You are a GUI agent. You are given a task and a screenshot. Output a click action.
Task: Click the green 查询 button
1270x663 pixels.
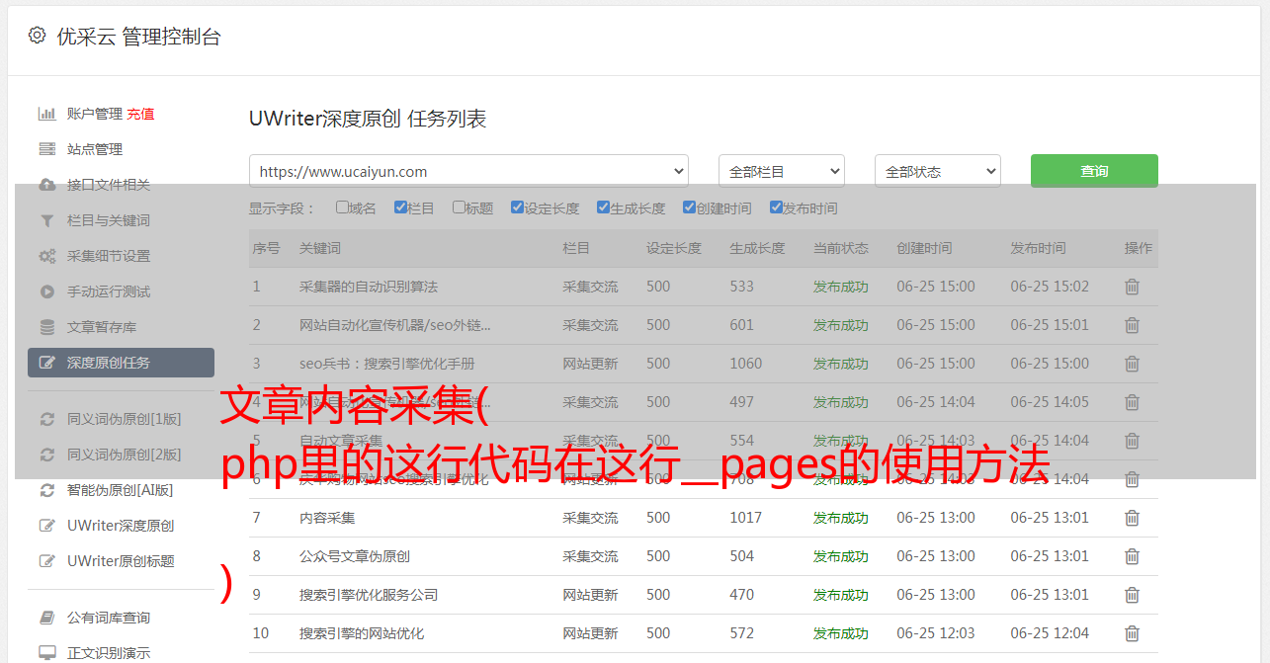tap(1093, 171)
